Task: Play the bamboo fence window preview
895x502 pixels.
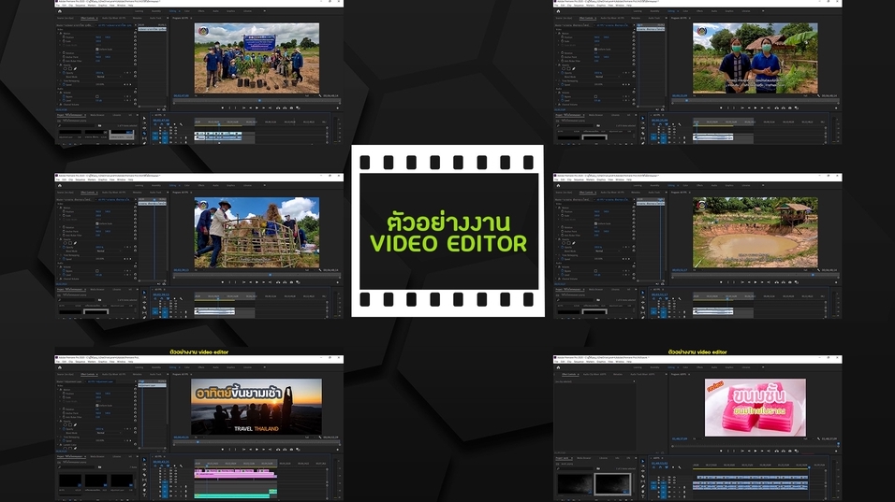Action: pos(257,282)
